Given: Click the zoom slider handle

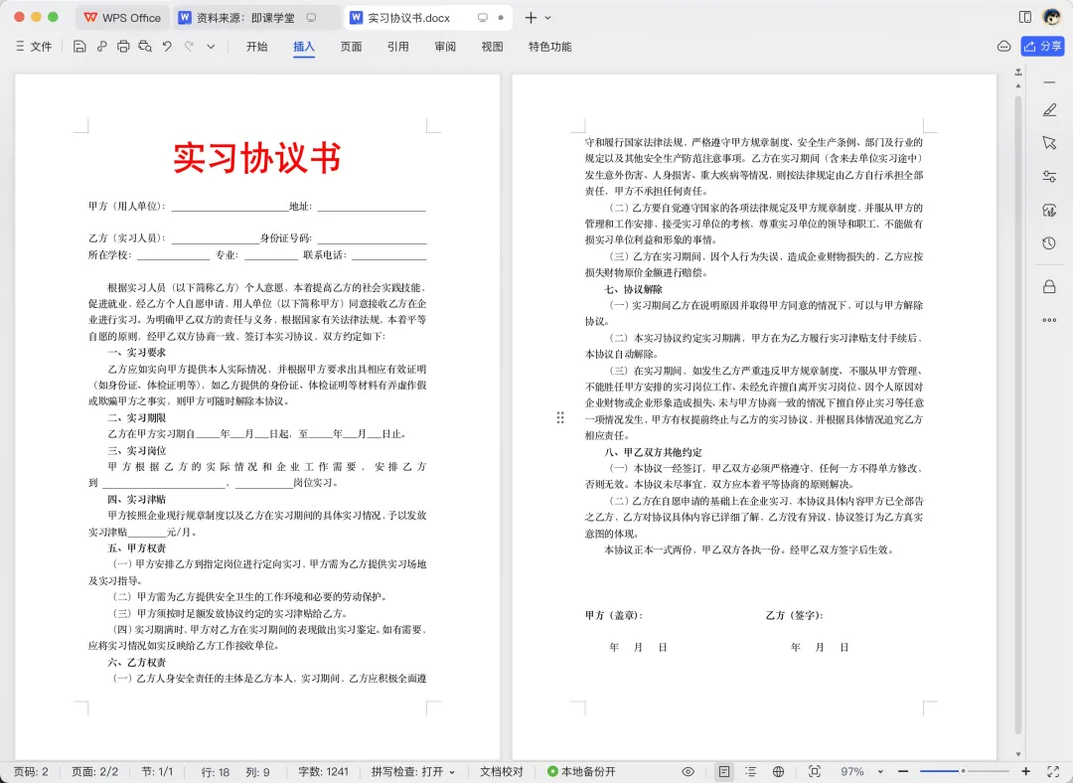Looking at the screenshot, I should (963, 771).
